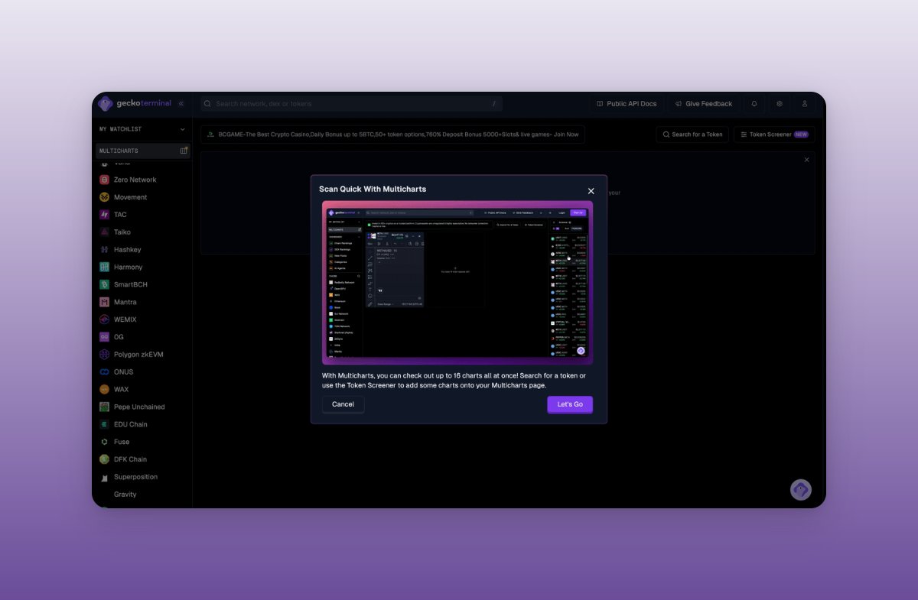Click the GeckoTerminal logo icon

click(106, 104)
